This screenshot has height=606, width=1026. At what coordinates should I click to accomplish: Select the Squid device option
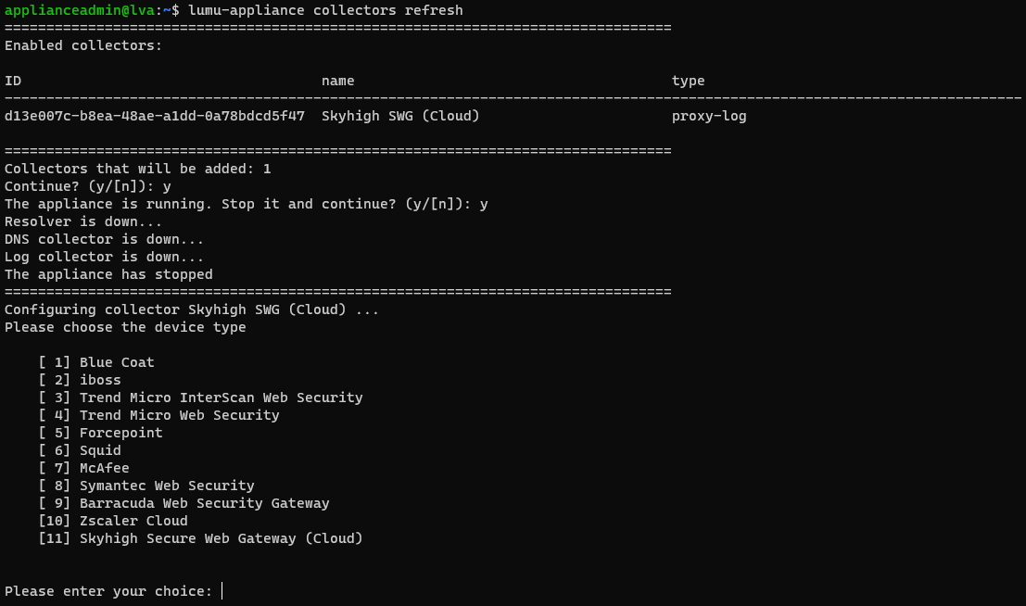[100, 450]
